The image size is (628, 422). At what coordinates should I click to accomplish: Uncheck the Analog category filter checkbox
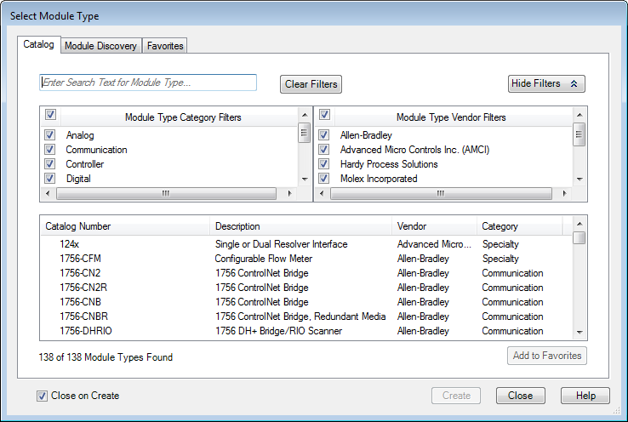pos(50,135)
